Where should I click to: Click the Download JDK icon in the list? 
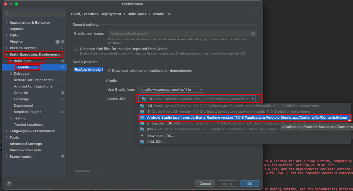pos(142,136)
